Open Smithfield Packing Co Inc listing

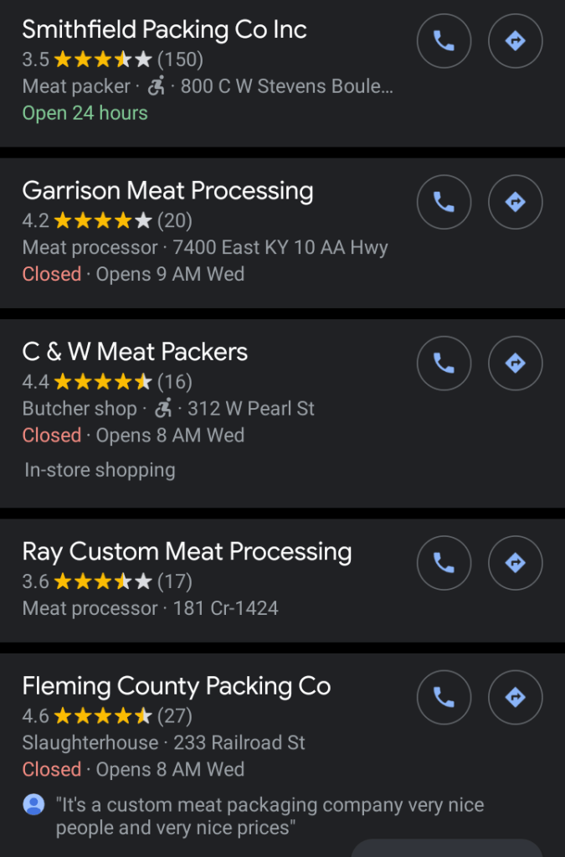coord(164,30)
